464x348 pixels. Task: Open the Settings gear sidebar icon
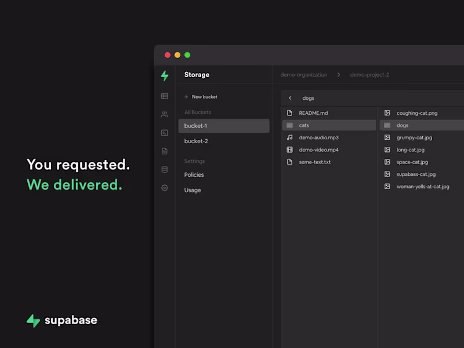point(165,187)
